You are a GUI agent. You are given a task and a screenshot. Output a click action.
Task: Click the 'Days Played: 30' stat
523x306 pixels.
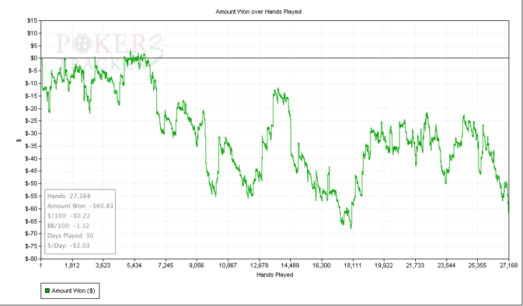[71, 235]
